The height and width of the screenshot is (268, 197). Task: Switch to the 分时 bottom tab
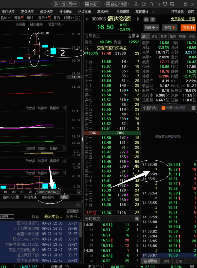point(166,261)
